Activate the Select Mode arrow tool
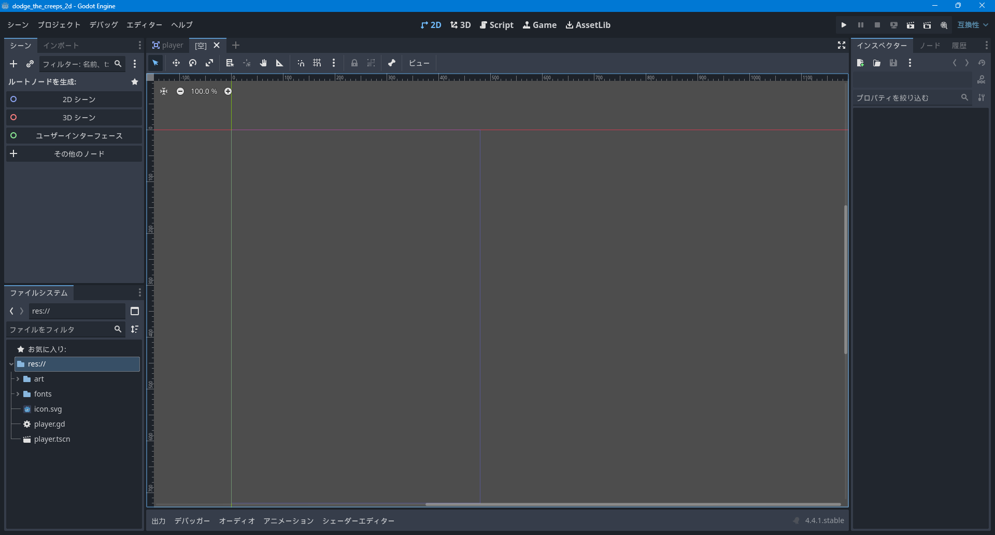This screenshot has width=995, height=535. click(x=155, y=63)
